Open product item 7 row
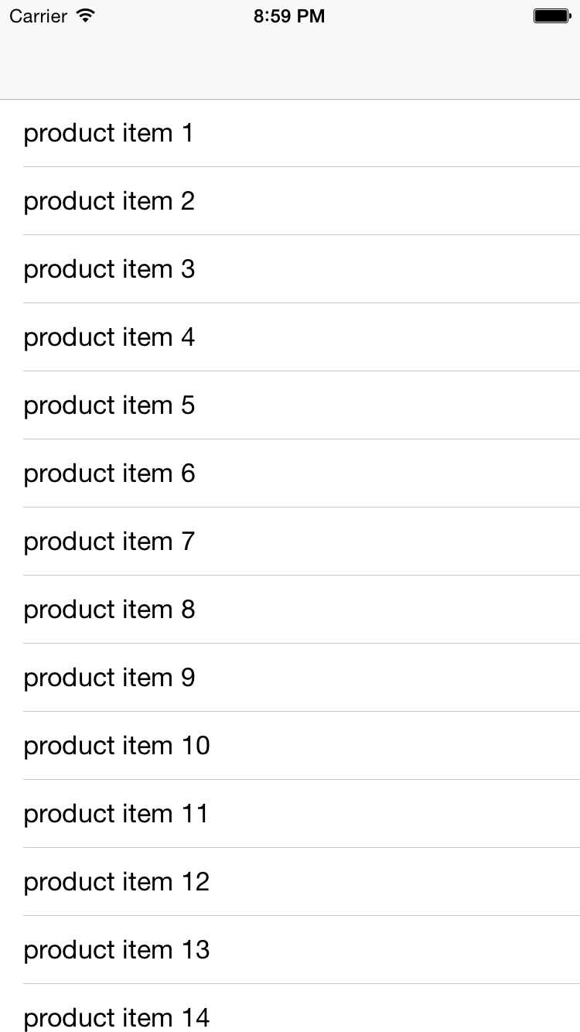 109,542
